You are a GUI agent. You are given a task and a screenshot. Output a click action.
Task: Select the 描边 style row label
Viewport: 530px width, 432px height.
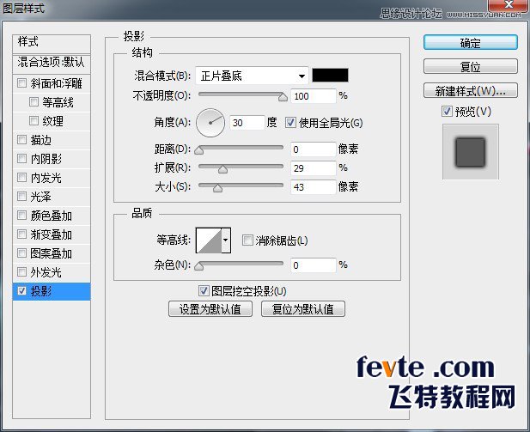tap(41, 140)
